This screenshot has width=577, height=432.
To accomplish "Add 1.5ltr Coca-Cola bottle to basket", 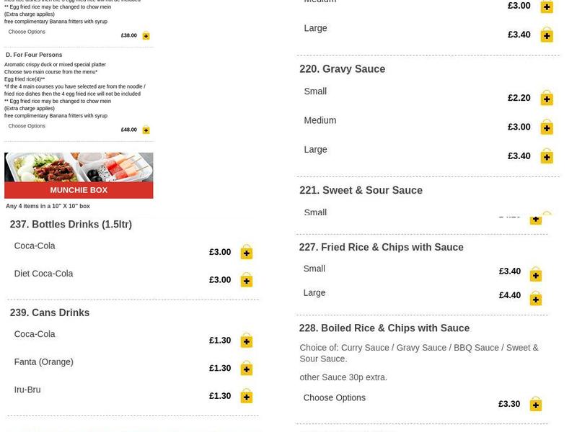I will pyautogui.click(x=247, y=253).
